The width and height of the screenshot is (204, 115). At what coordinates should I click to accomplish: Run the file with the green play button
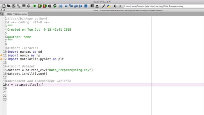35,6
